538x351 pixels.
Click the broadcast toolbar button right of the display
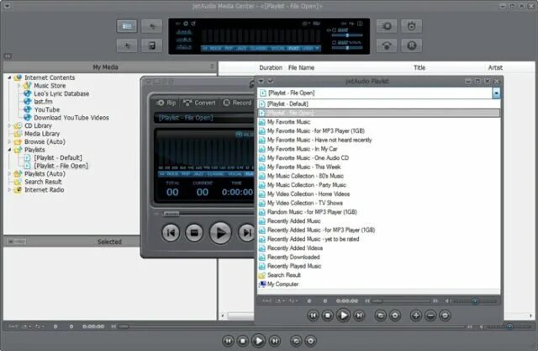(387, 45)
